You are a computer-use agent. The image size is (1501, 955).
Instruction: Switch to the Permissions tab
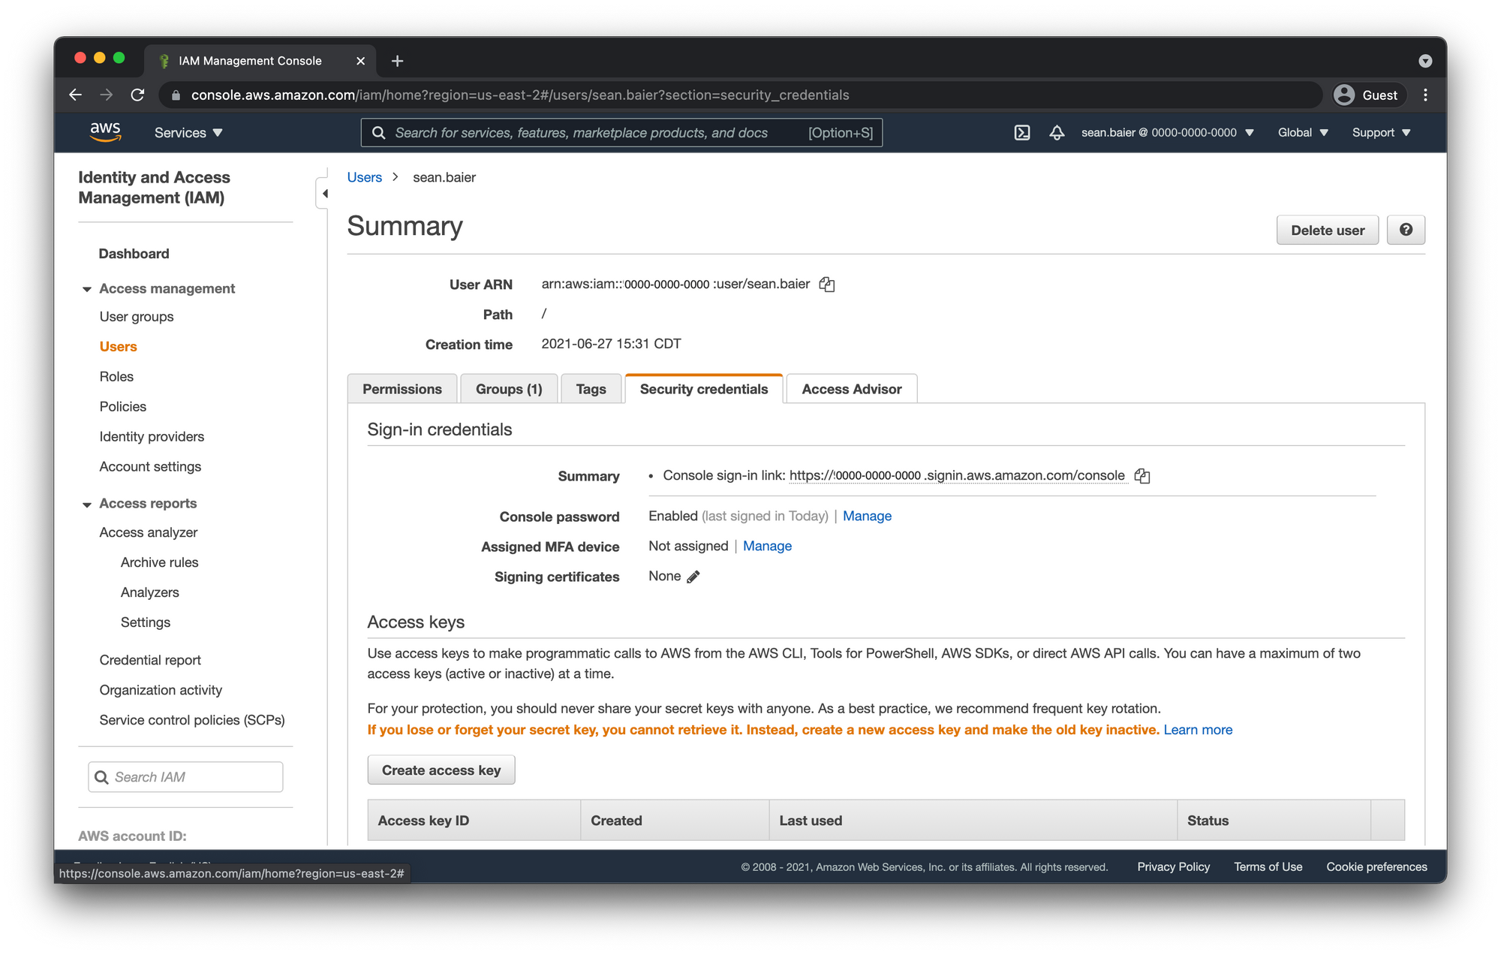point(401,388)
